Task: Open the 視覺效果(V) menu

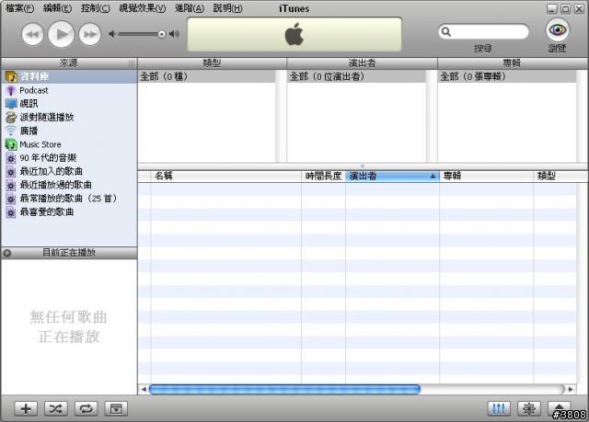Action: click(x=143, y=8)
